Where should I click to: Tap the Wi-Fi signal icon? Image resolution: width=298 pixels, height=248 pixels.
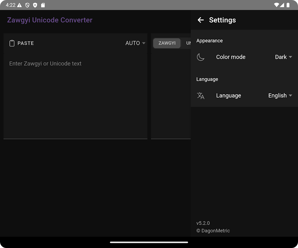click(x=276, y=5)
